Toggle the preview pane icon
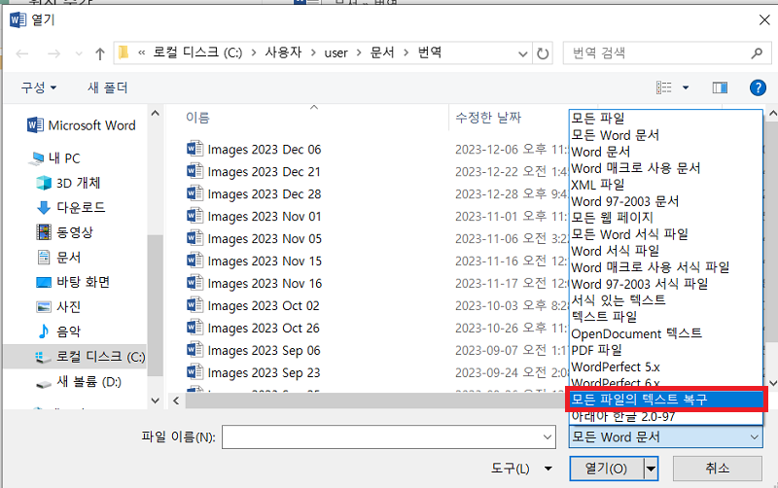778x488 pixels. (x=720, y=87)
